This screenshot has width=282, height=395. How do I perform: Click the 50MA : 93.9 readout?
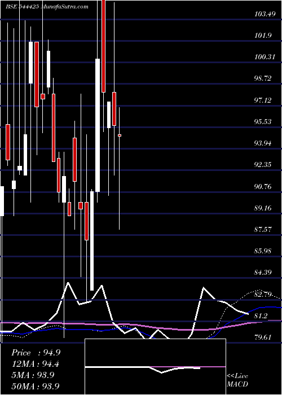(36, 386)
